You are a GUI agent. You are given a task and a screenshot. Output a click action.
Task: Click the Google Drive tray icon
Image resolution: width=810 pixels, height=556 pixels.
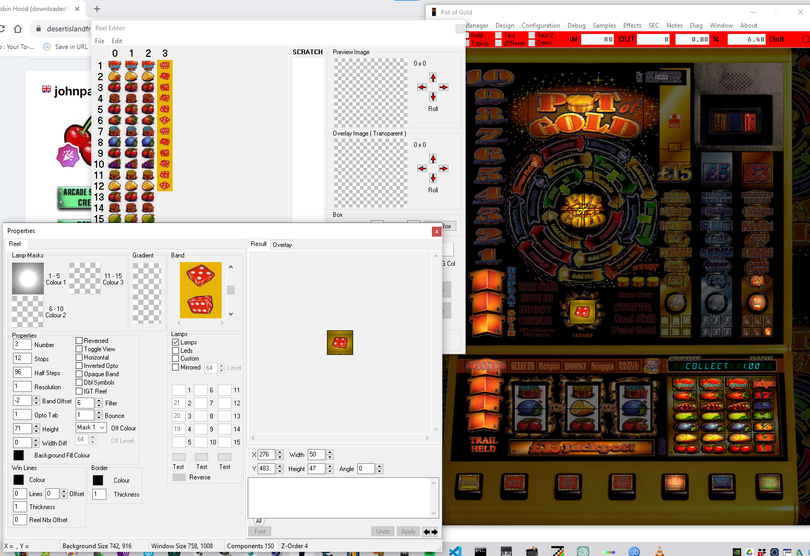click(x=749, y=552)
